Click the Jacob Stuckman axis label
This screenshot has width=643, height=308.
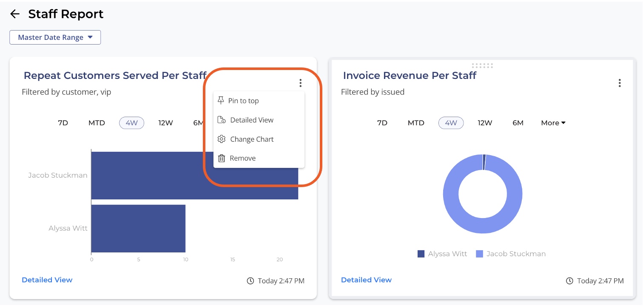click(x=58, y=175)
